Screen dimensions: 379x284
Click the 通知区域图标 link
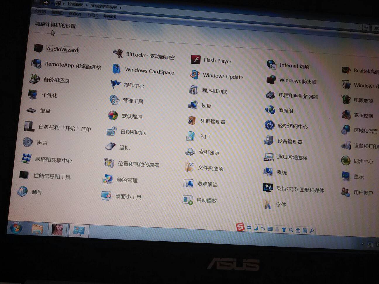[x=292, y=157]
